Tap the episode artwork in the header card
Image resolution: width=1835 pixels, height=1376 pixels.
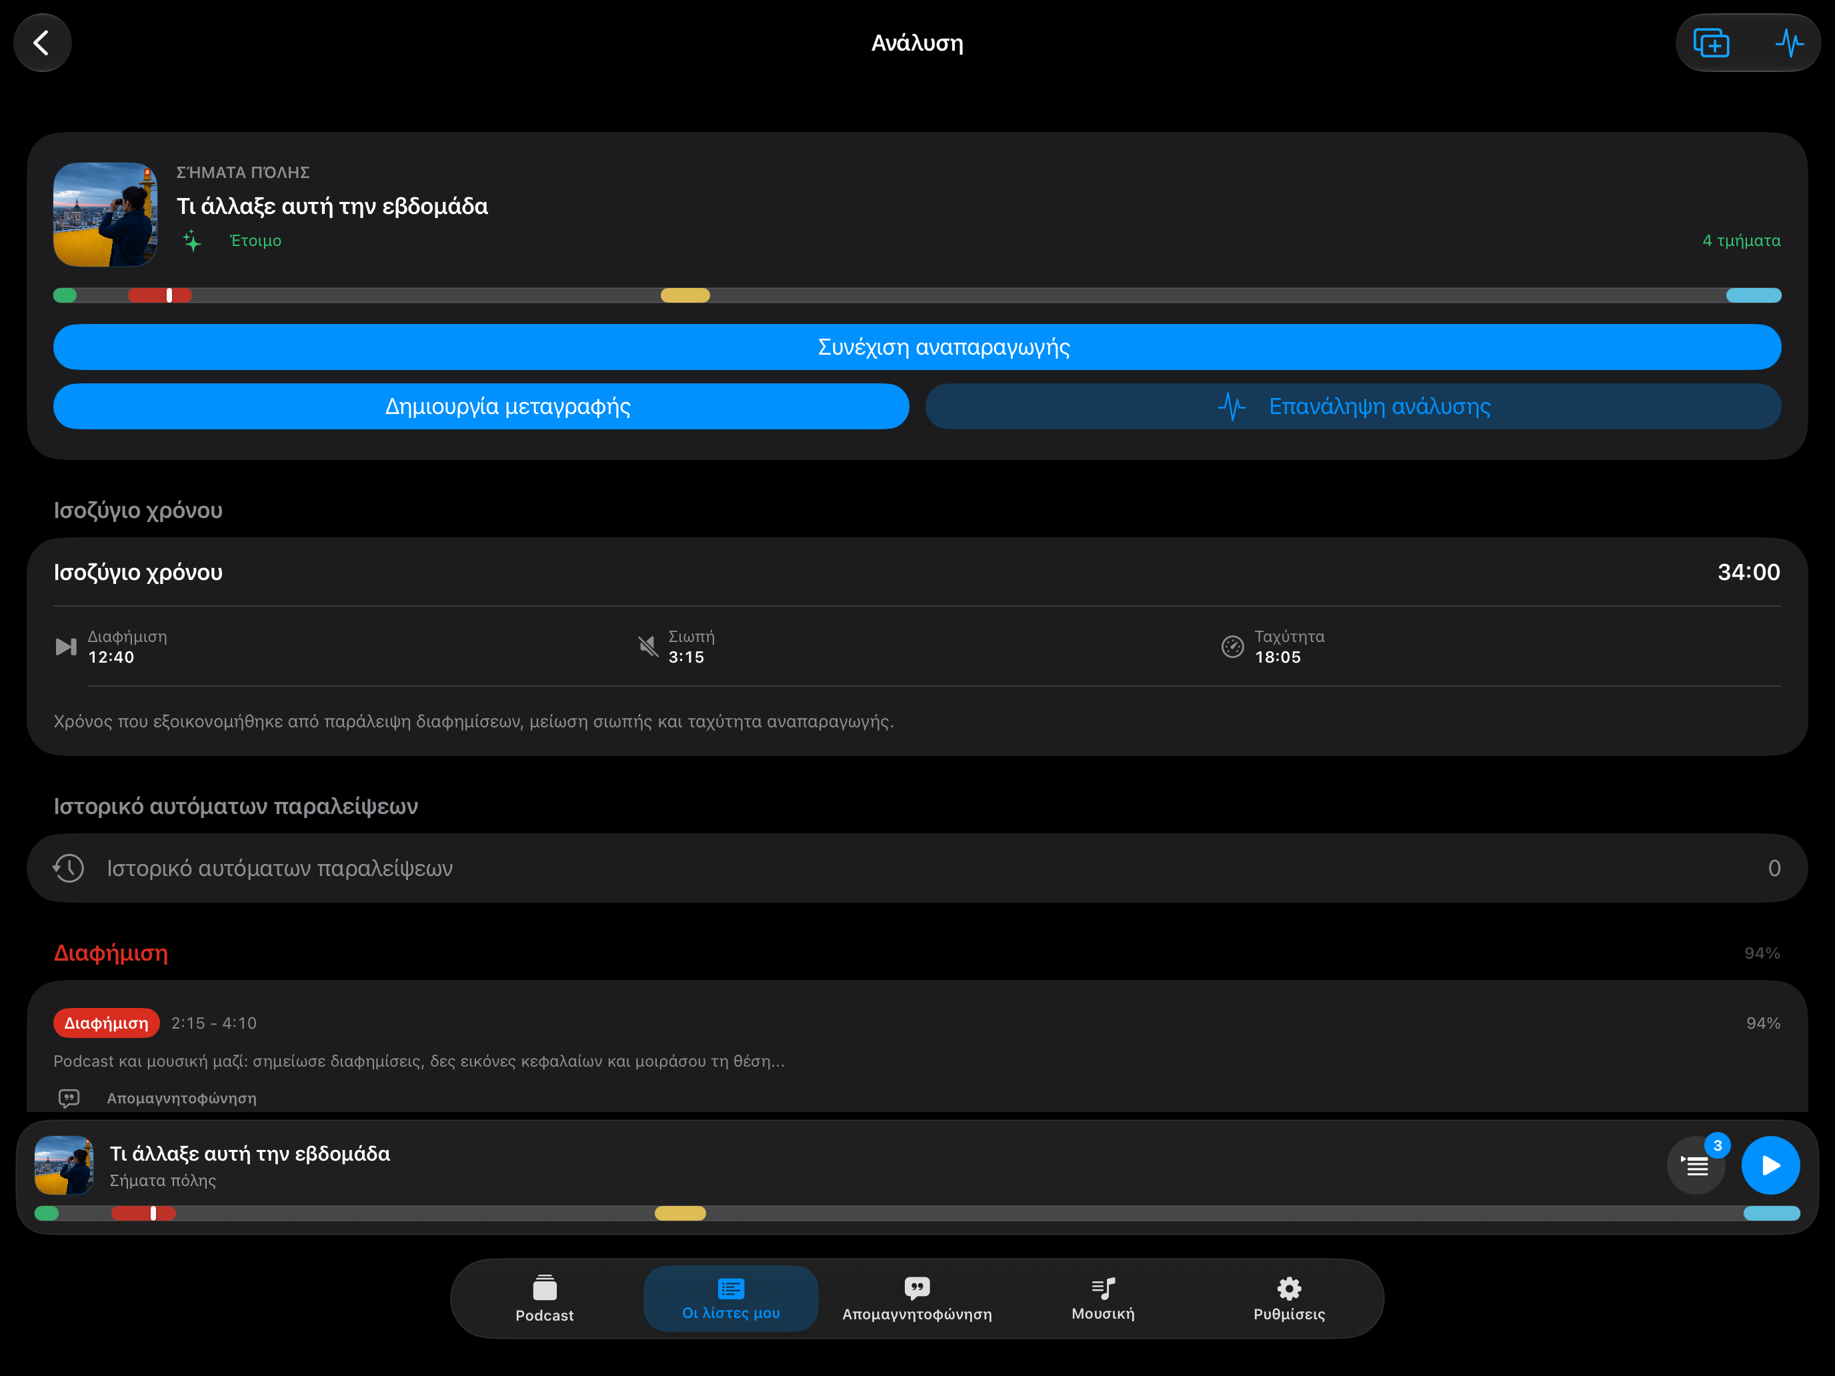105,215
